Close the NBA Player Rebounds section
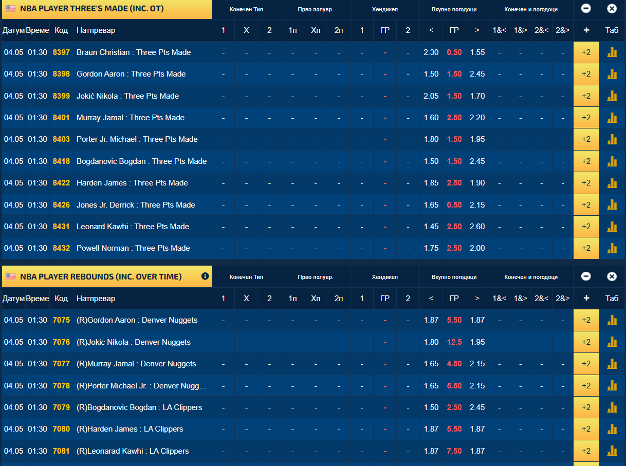 pyautogui.click(x=612, y=276)
